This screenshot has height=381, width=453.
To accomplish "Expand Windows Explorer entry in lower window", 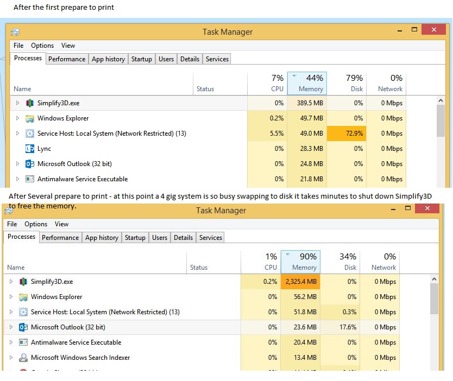I will click(11, 297).
